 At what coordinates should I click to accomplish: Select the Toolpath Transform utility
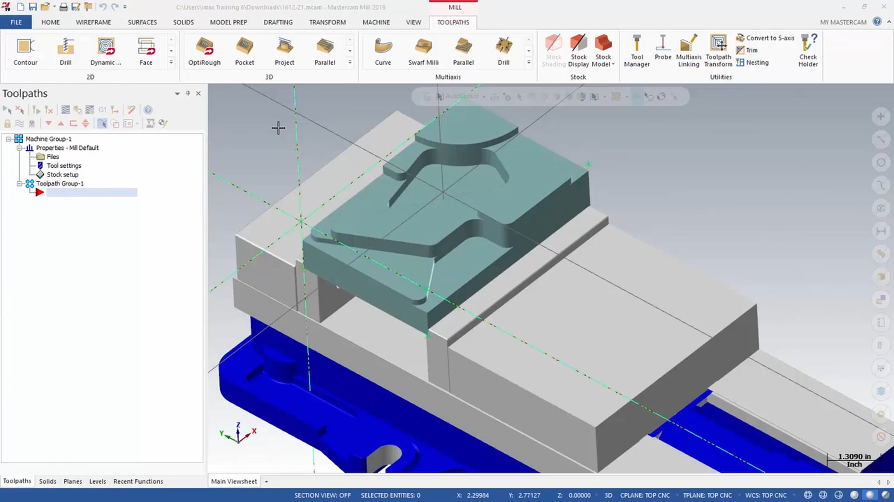718,50
